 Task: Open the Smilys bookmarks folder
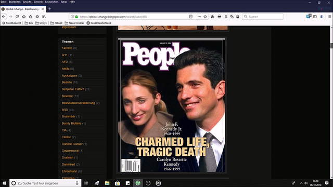(x=41, y=23)
